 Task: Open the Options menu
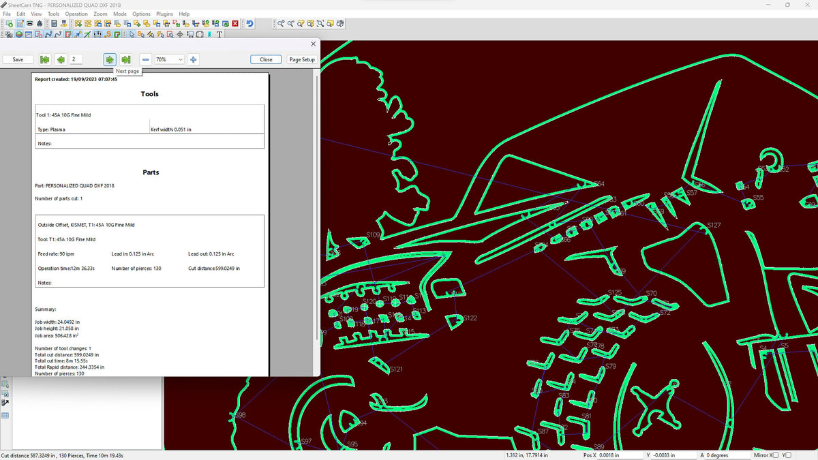click(141, 14)
